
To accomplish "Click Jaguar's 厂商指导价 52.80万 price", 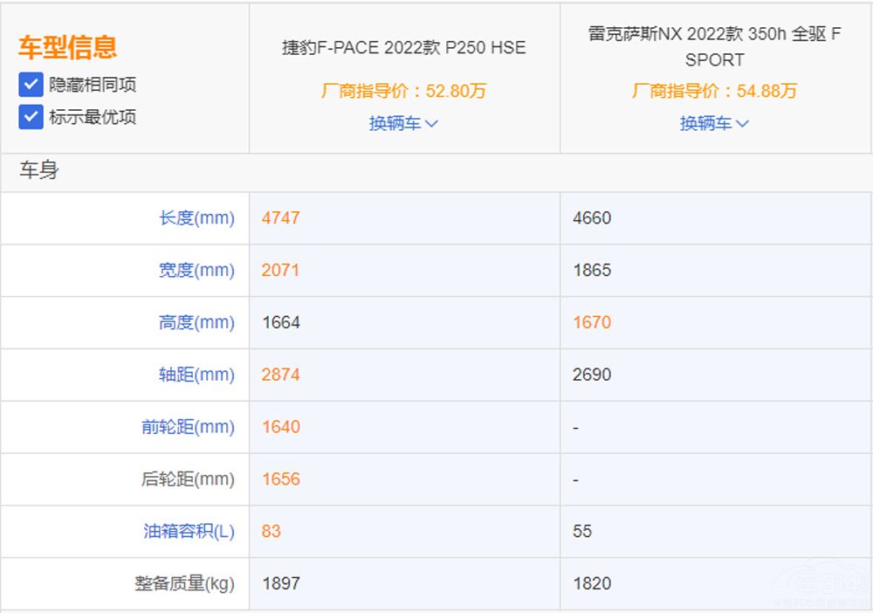I will (x=403, y=91).
